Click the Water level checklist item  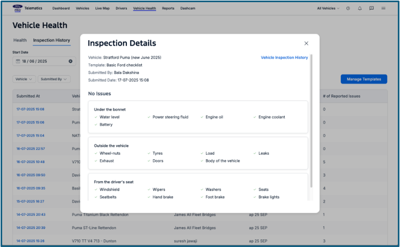coord(107,117)
